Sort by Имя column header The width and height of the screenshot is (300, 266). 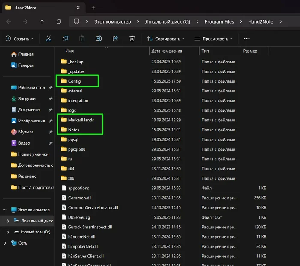click(69, 51)
